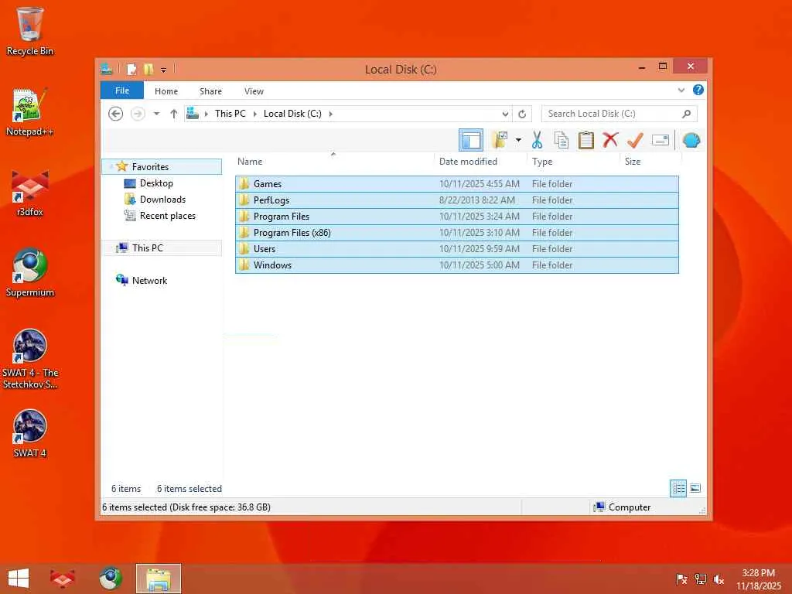This screenshot has width=792, height=594.
Task: Open Customize Quick Access Toolbar dropdown
Action: [164, 70]
